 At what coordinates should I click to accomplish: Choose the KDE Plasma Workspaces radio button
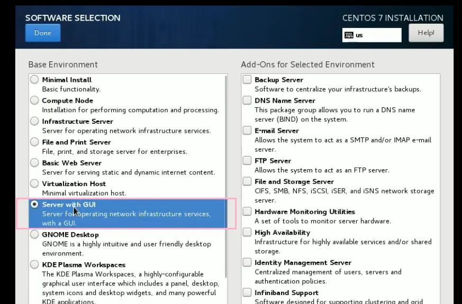[x=34, y=264]
